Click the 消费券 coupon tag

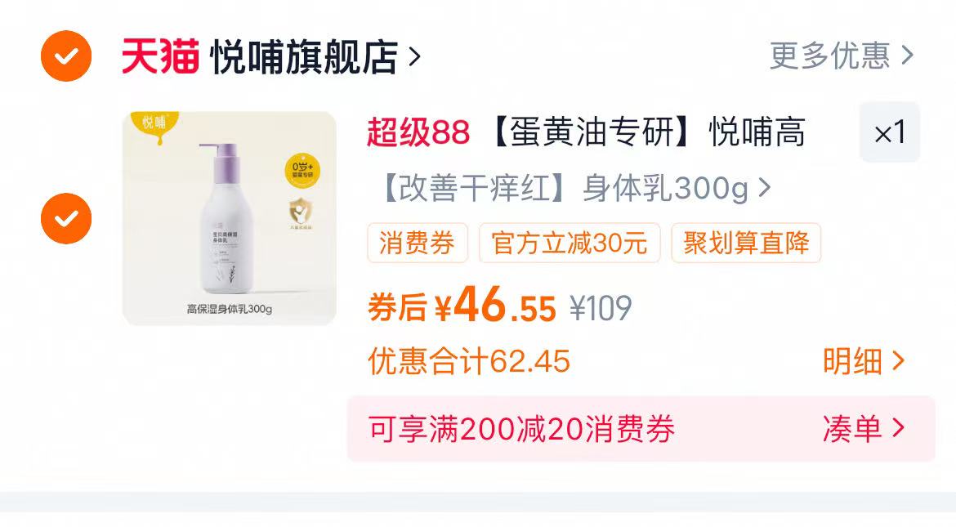click(417, 243)
